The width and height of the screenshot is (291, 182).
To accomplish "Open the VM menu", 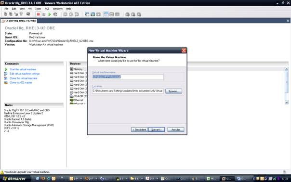I will 30,9.
